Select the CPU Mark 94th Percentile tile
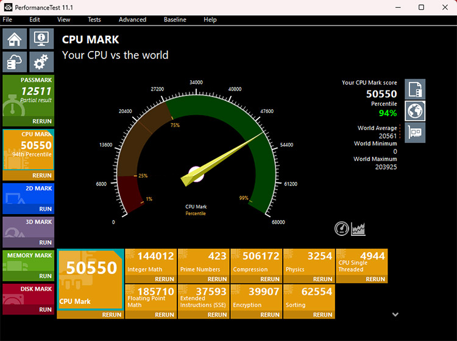This screenshot has width=457, height=341. (x=28, y=150)
